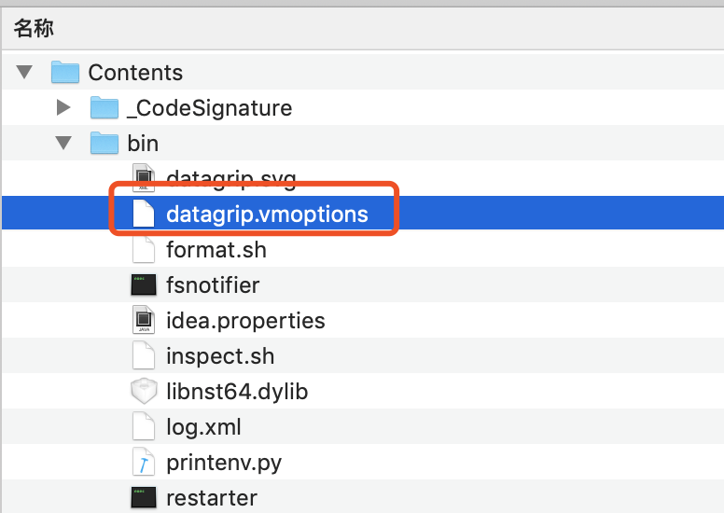Select the idea.properties file name

pyautogui.click(x=245, y=321)
